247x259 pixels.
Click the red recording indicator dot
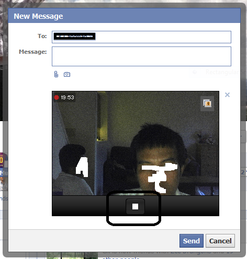(x=57, y=98)
